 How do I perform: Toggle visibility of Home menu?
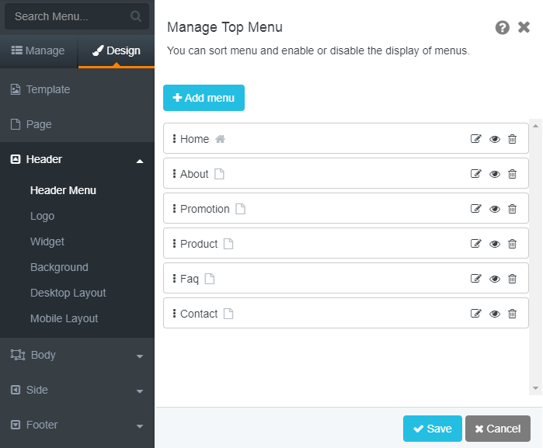(495, 139)
